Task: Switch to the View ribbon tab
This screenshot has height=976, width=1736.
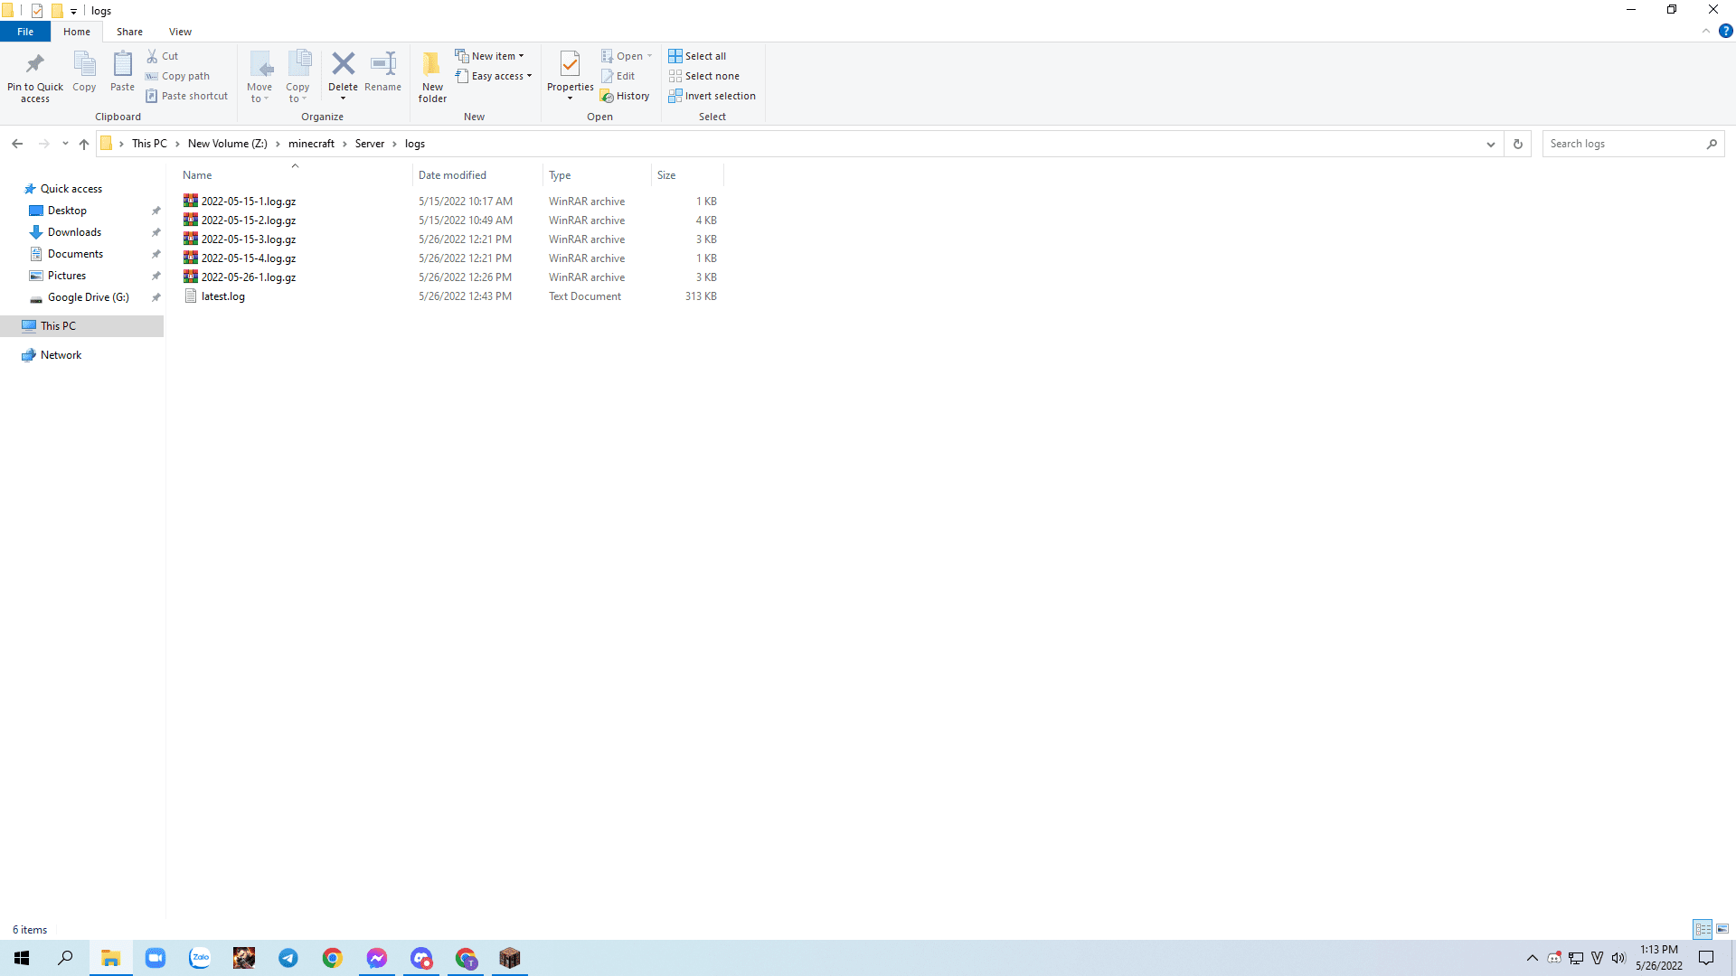Action: pyautogui.click(x=180, y=32)
